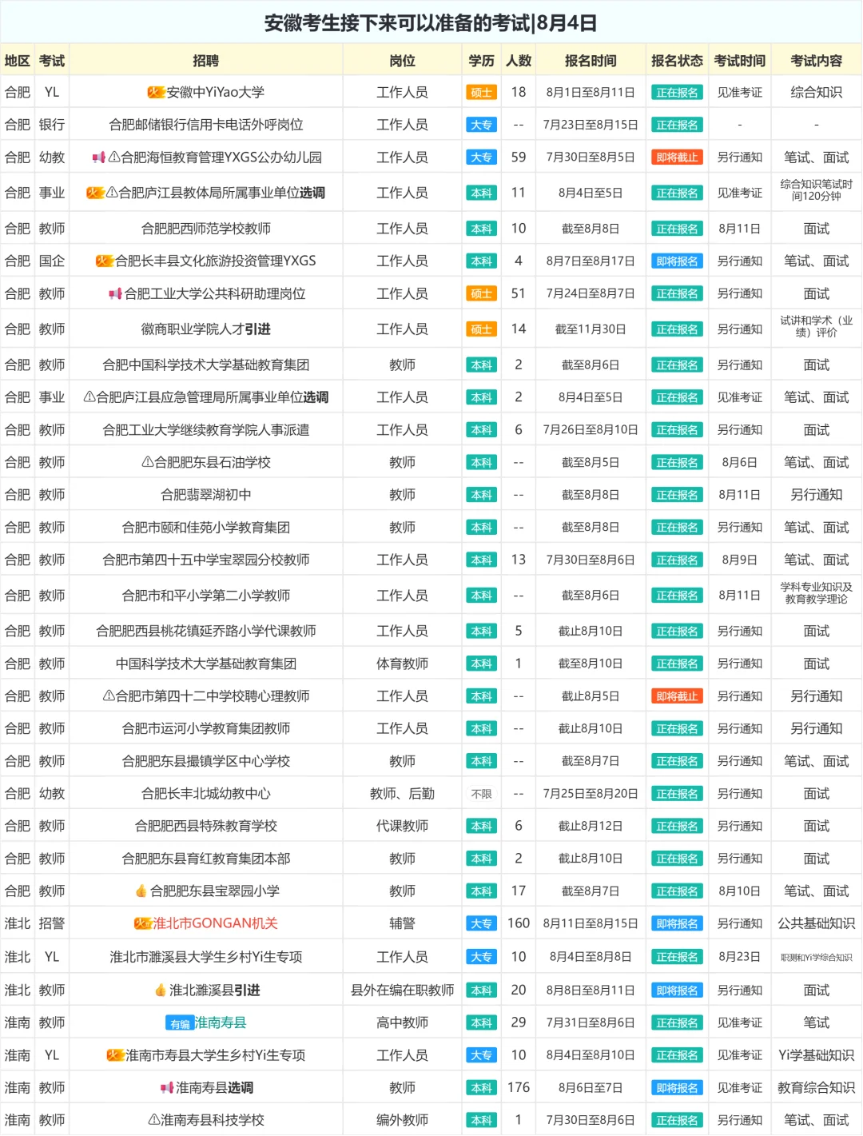Select 合肥工业大学继续教育学院人事派遣 entry

206,430
